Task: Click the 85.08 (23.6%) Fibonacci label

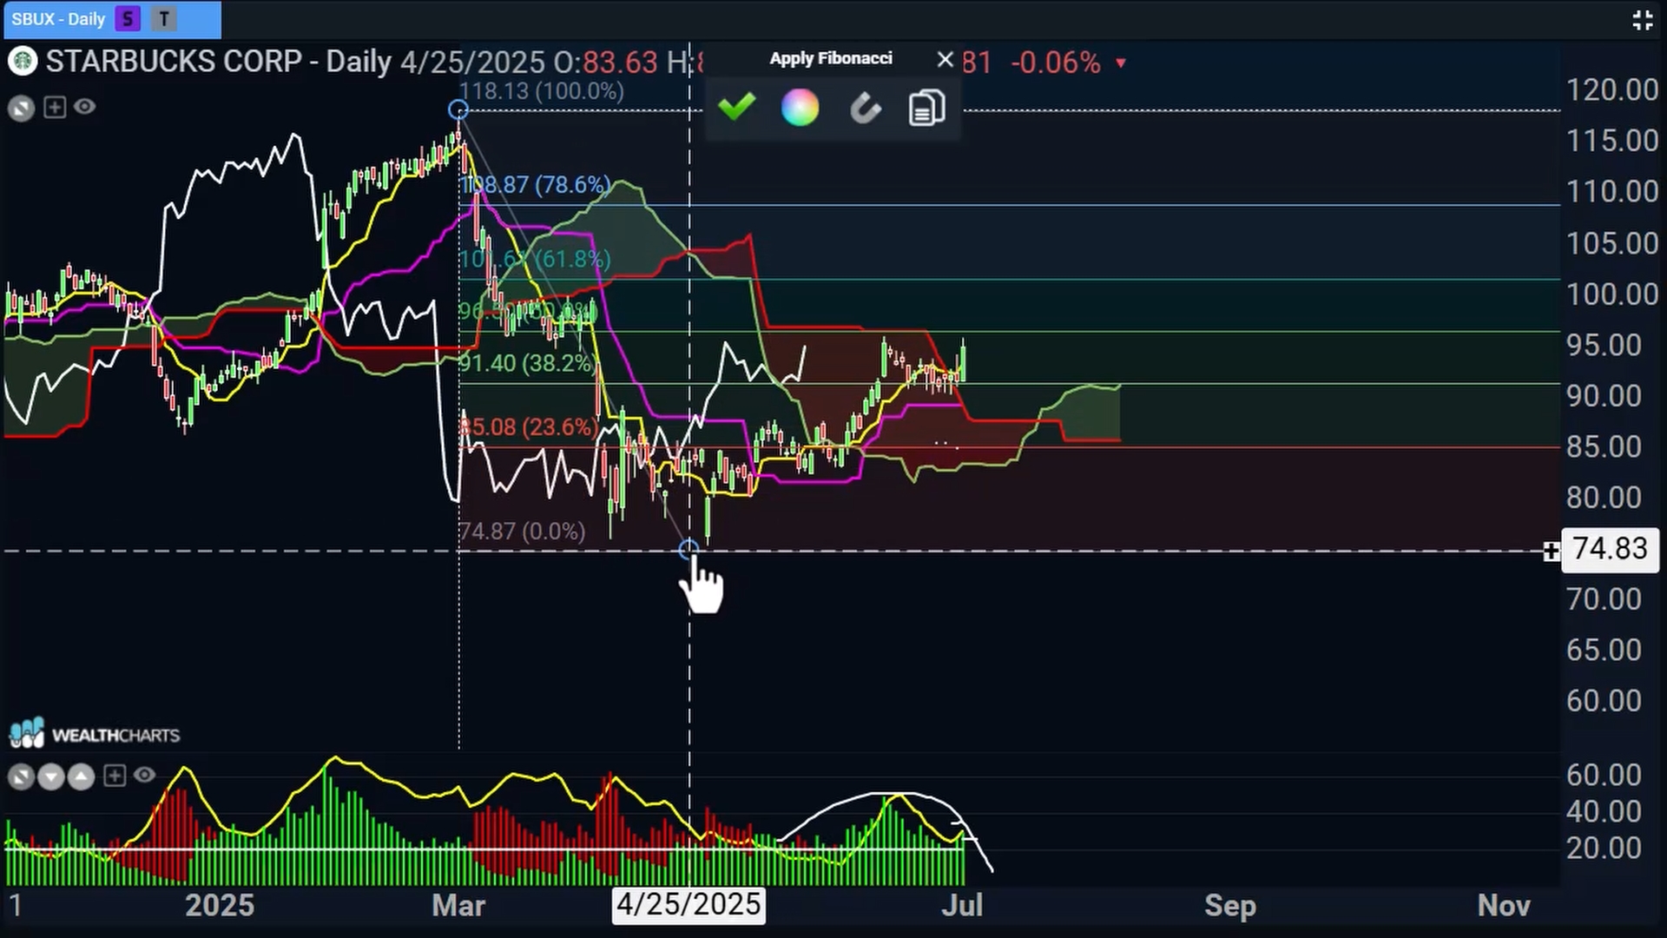Action: [529, 426]
